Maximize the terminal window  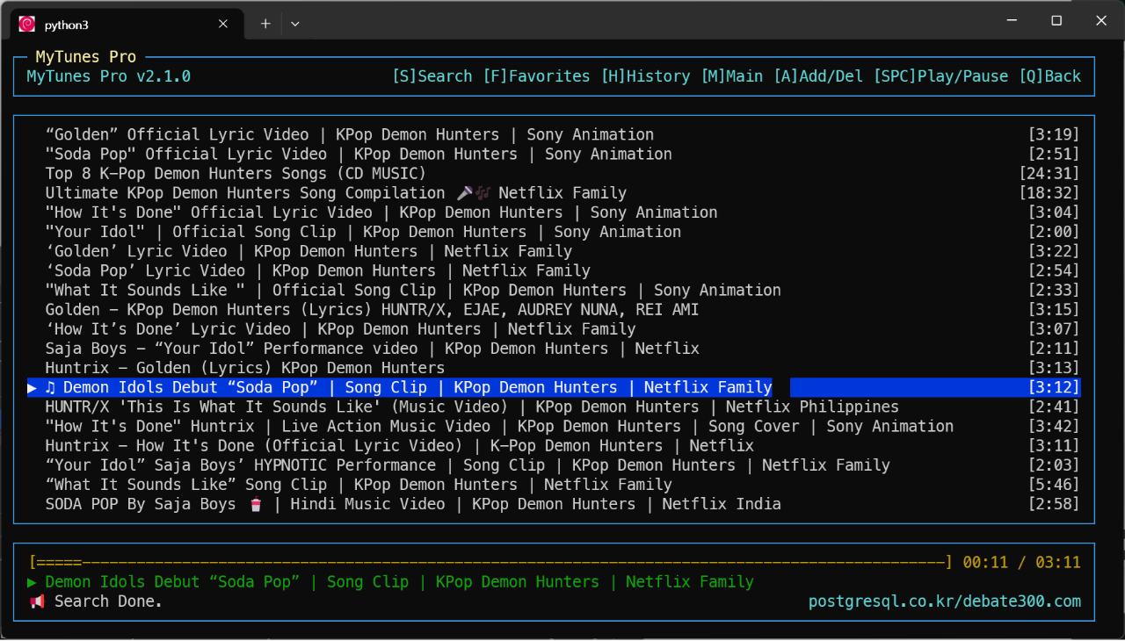[x=1056, y=20]
